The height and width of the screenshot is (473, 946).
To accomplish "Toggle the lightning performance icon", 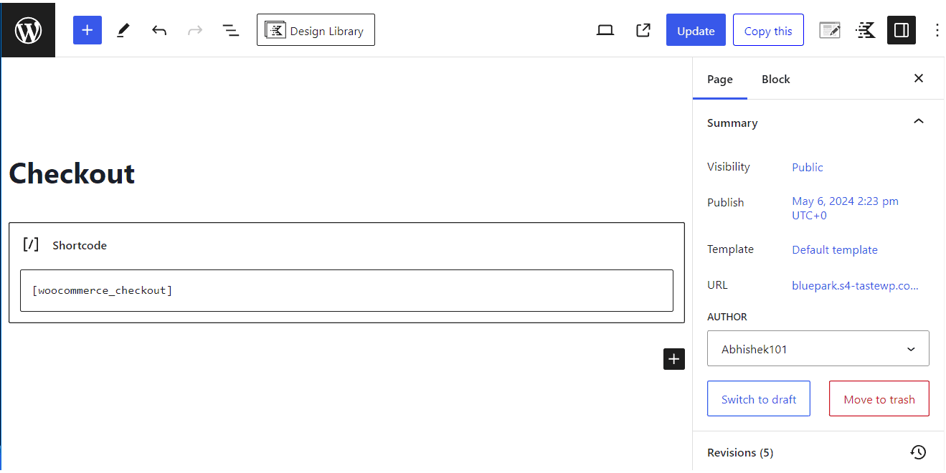I will pyautogui.click(x=865, y=29).
